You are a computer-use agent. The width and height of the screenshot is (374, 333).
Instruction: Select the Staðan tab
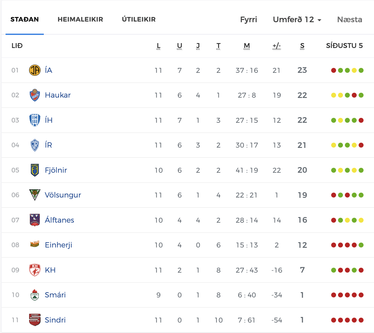pos(25,19)
